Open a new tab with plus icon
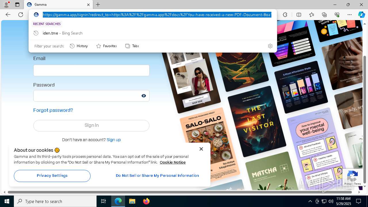This screenshot has height=207, width=368. coord(98,5)
